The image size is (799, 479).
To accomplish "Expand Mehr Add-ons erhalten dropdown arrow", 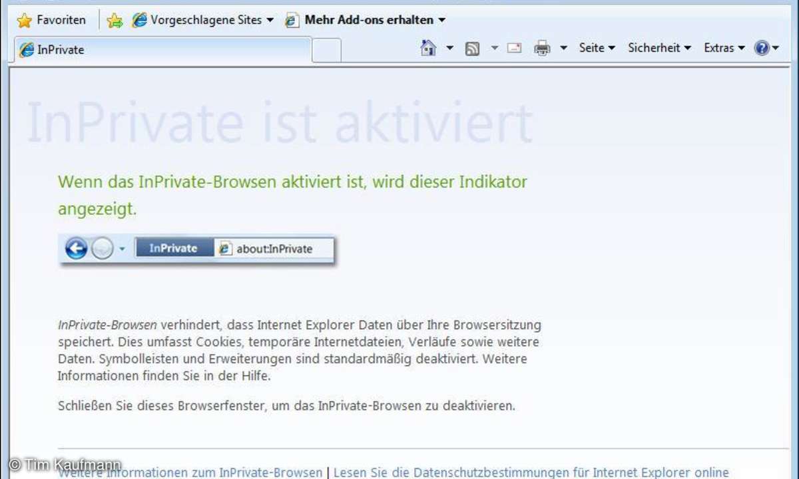I will point(441,21).
